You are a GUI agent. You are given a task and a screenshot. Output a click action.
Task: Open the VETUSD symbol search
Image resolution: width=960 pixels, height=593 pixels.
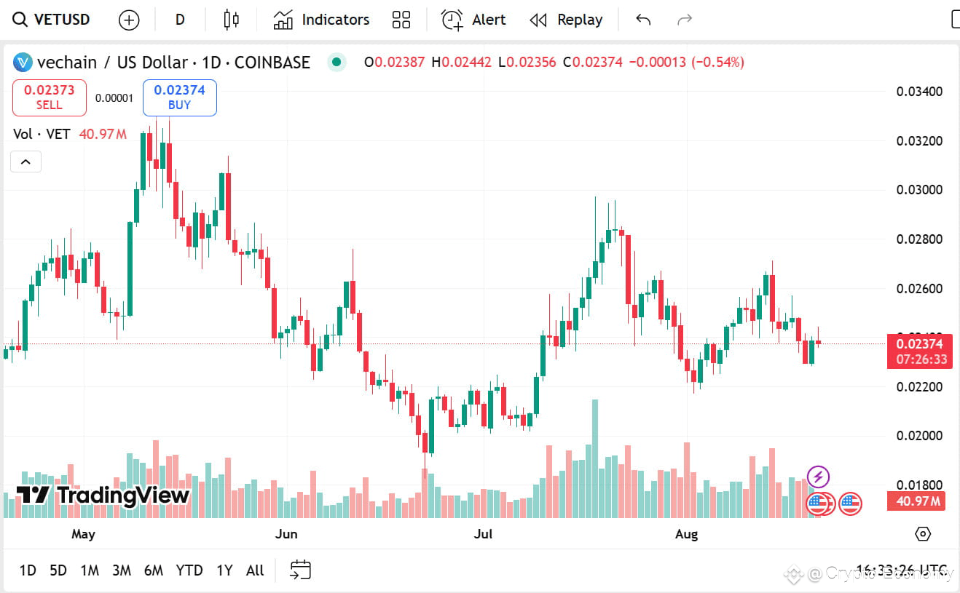pyautogui.click(x=51, y=20)
